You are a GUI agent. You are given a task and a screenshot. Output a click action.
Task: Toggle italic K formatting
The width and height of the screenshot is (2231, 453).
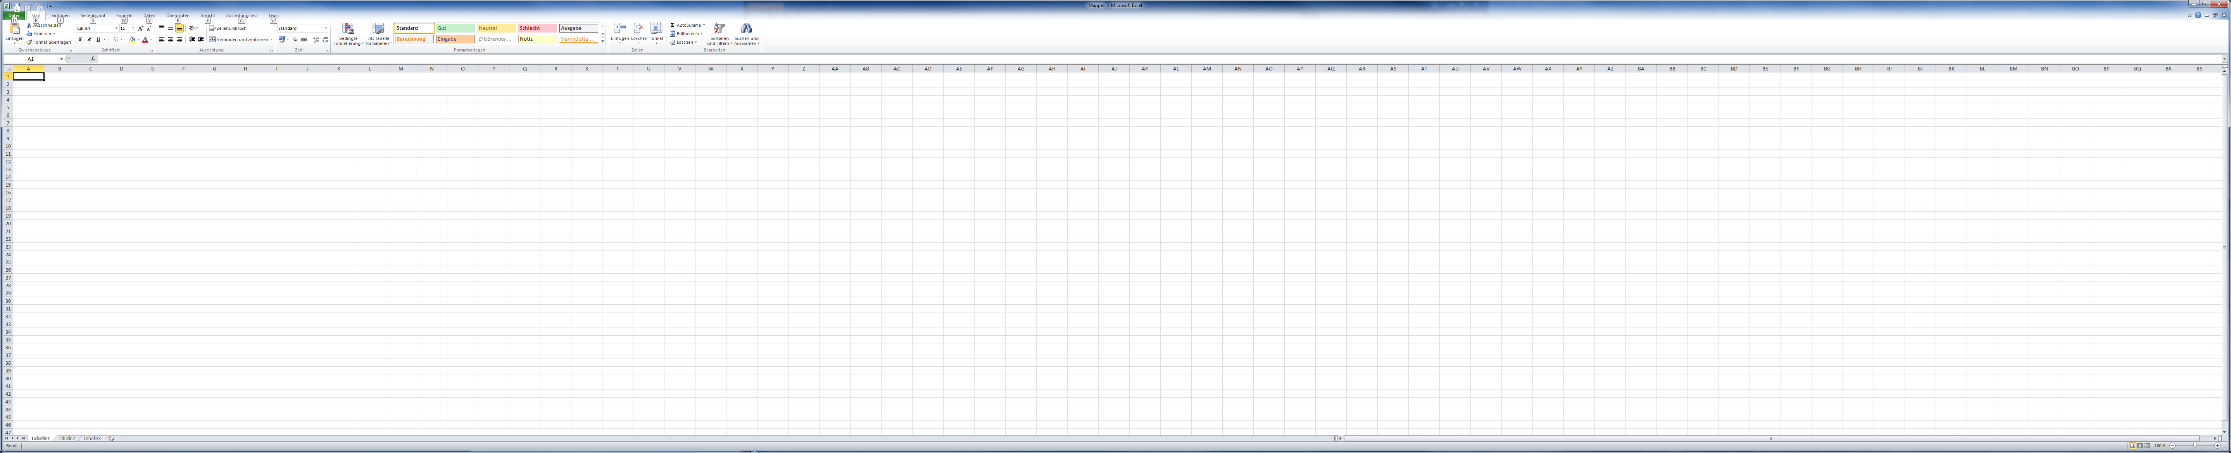(89, 40)
